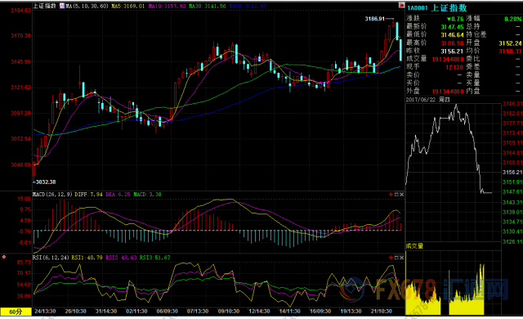
Task: Click the 开盘 value 3152.24
Action: (x=510, y=43)
